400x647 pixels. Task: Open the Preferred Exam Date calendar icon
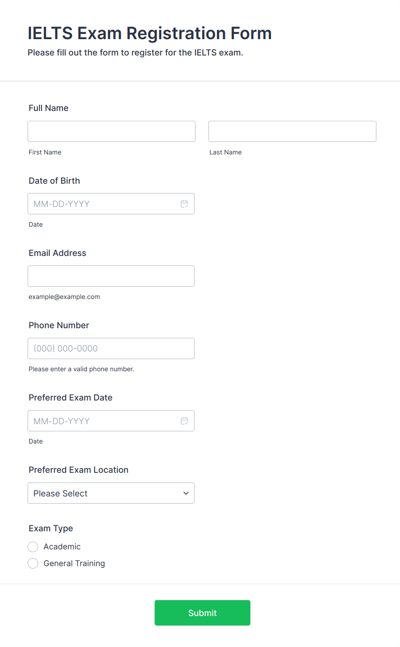click(x=185, y=421)
